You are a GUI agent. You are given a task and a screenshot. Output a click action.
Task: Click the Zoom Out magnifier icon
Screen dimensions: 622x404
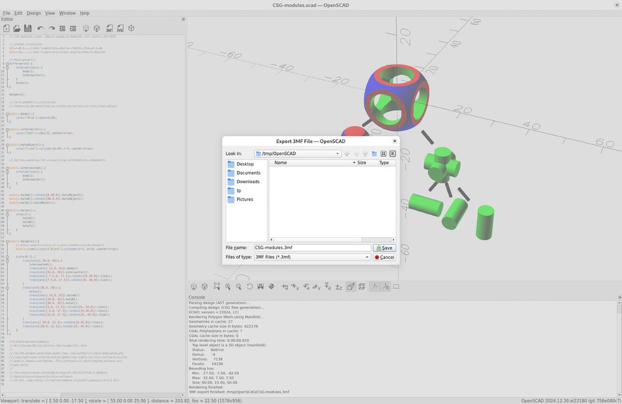click(x=238, y=286)
